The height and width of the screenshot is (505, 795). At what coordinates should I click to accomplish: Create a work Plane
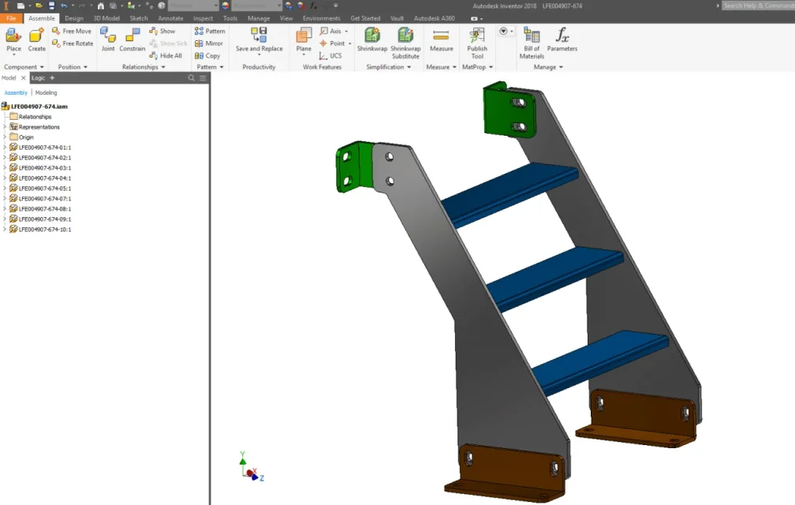tap(304, 39)
